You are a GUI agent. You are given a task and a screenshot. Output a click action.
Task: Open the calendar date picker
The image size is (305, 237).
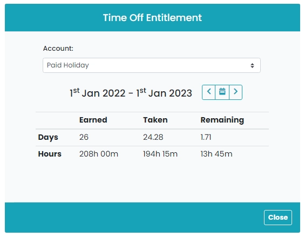pyautogui.click(x=222, y=92)
